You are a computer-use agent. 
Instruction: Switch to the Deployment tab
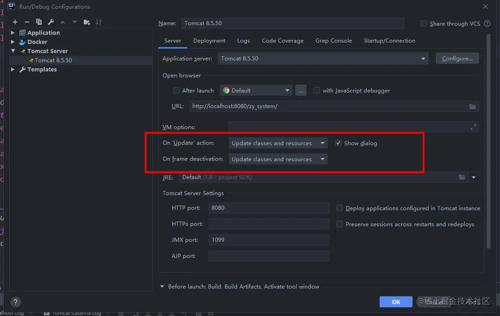coord(209,41)
